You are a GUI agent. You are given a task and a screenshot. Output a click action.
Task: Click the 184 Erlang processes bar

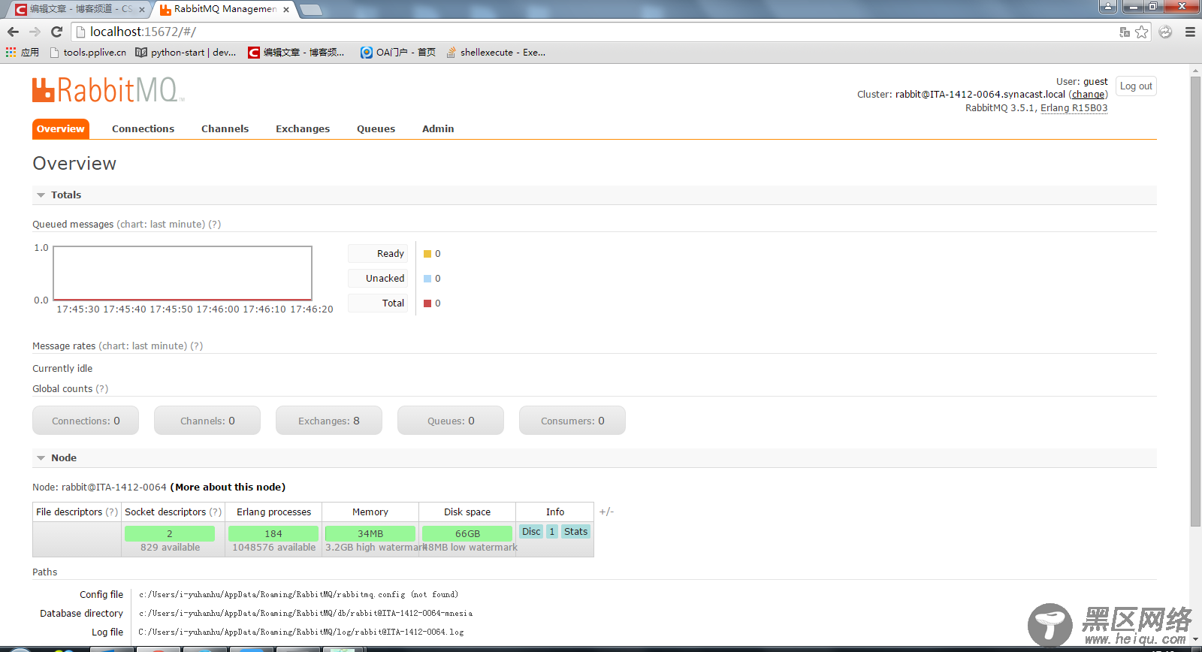click(273, 533)
